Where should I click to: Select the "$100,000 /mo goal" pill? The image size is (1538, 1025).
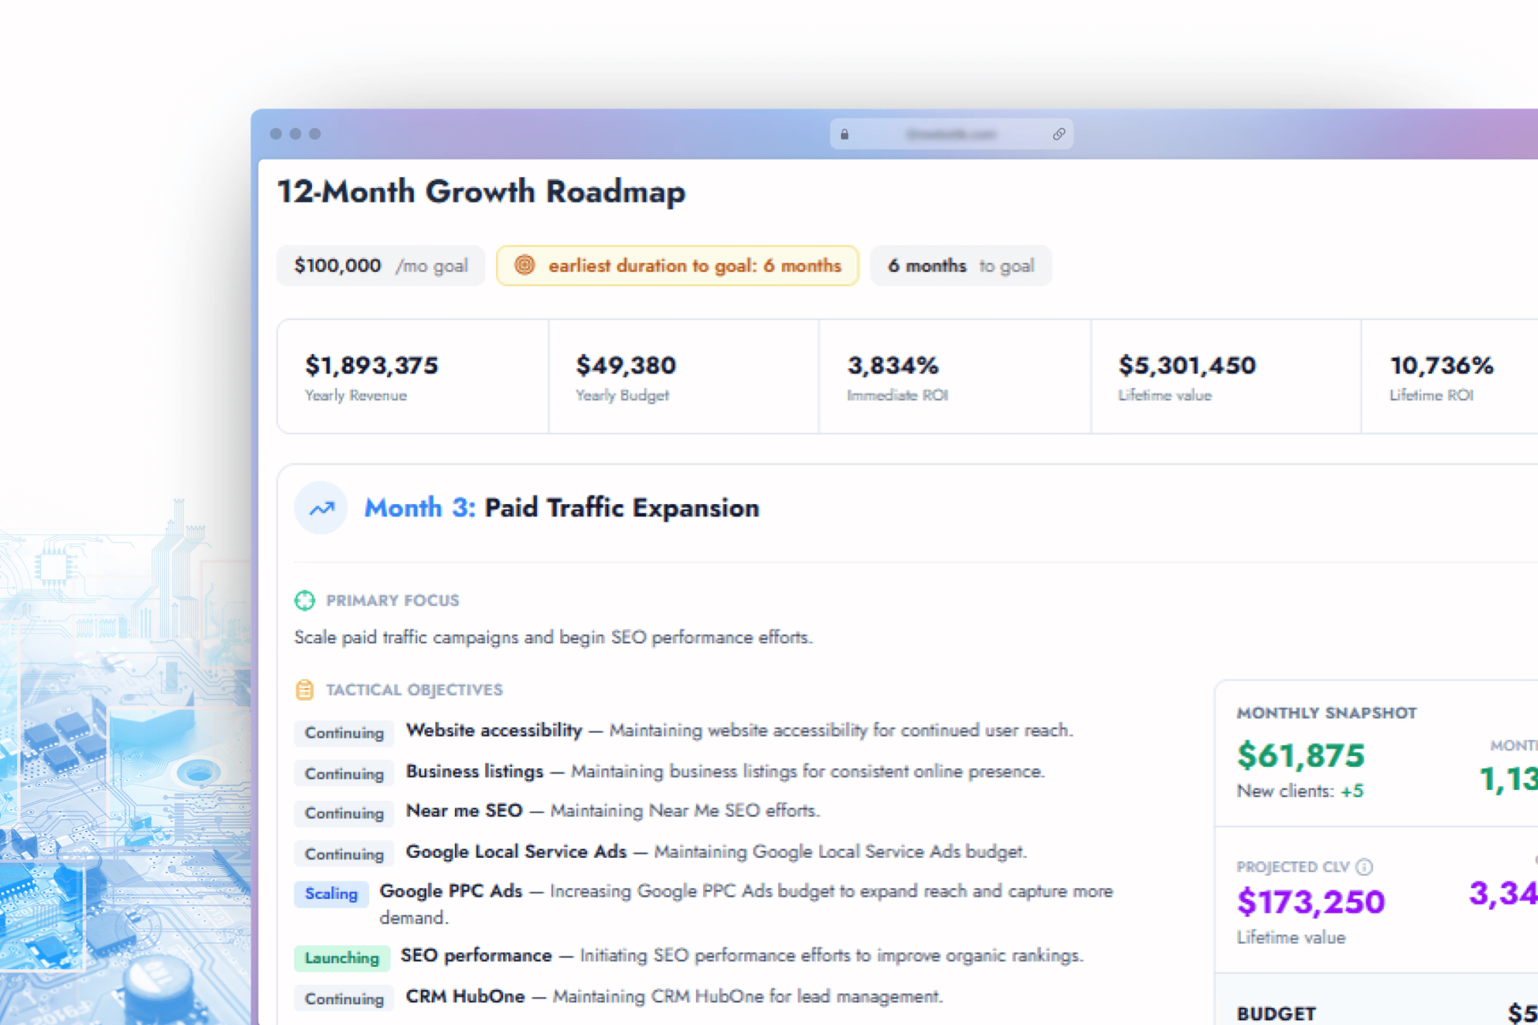(x=381, y=265)
